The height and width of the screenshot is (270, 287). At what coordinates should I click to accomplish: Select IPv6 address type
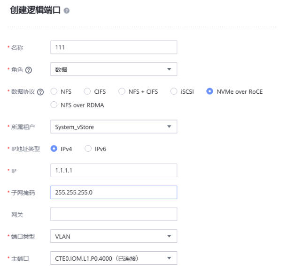88,149
